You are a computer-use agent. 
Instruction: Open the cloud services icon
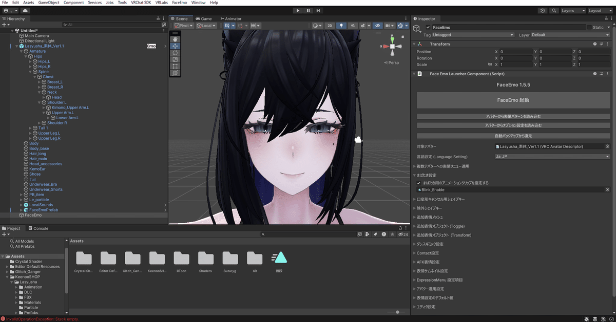tap(25, 10)
